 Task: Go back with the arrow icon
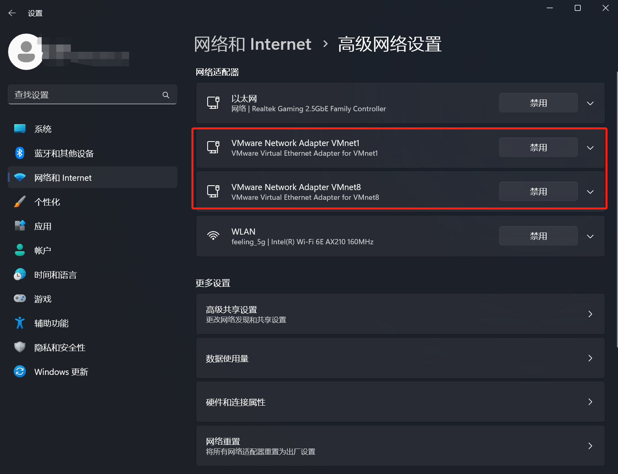pos(12,13)
